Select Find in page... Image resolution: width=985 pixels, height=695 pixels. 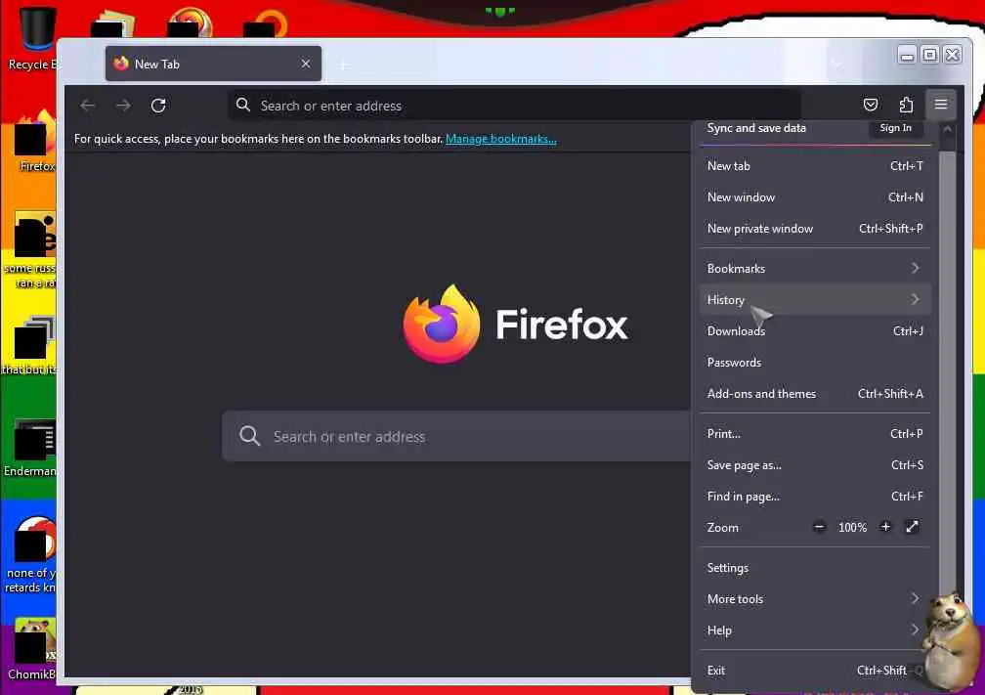point(815,497)
